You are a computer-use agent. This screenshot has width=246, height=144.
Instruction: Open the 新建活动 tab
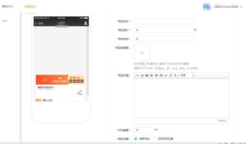[x=30, y=7]
